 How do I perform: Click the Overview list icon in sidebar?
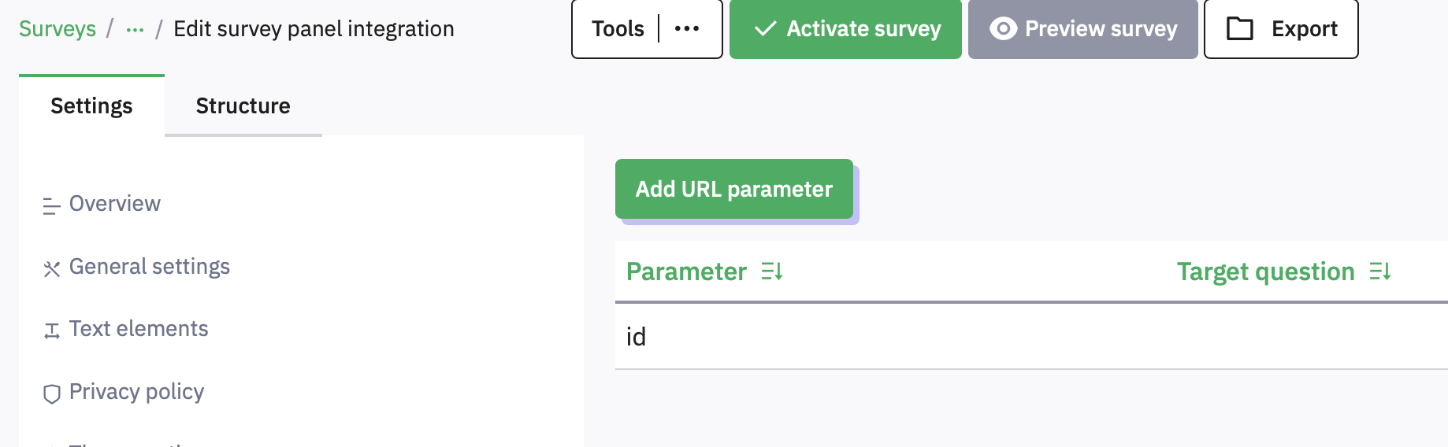tap(51, 206)
